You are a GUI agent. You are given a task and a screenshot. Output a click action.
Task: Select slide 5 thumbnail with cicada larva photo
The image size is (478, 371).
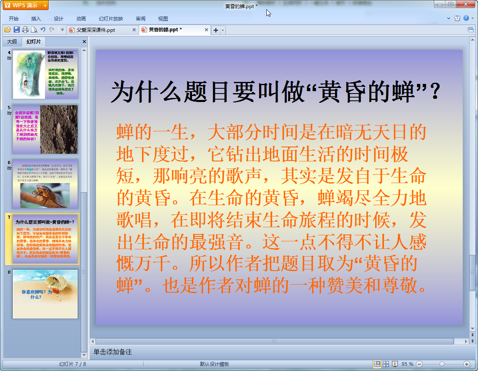(x=45, y=129)
